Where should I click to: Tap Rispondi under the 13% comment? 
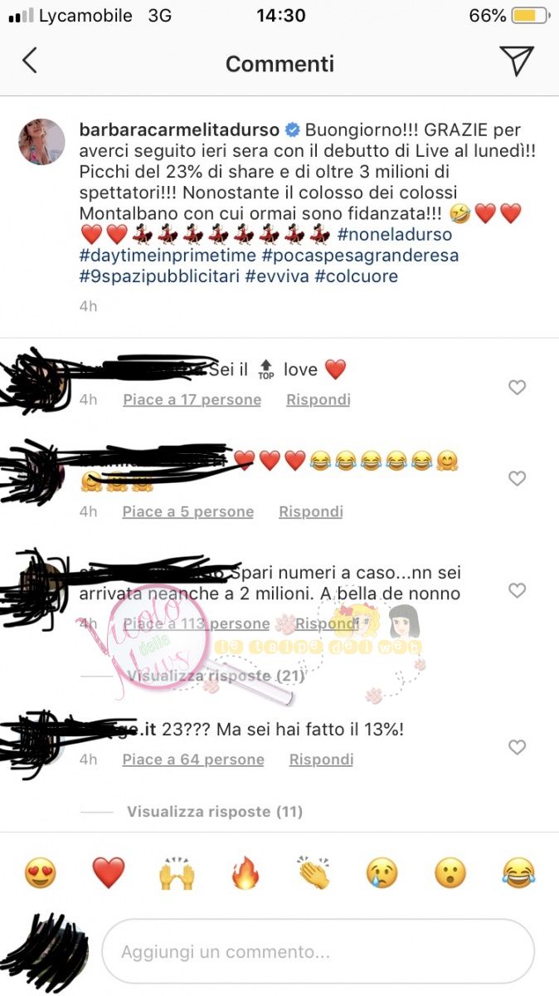321,759
